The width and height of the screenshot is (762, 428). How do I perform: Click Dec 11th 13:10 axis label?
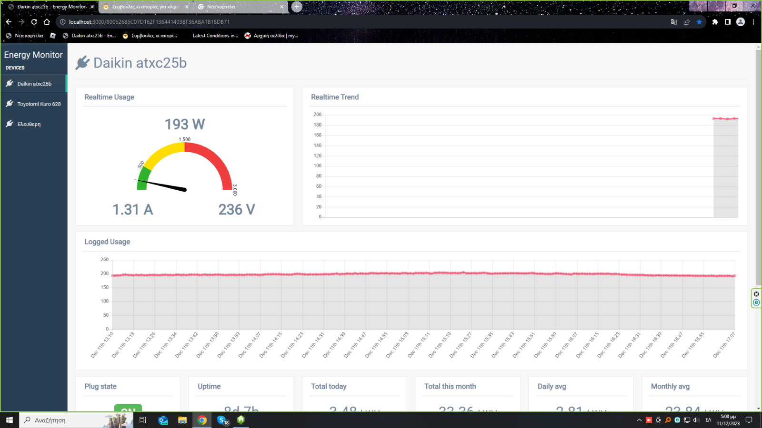(x=102, y=345)
